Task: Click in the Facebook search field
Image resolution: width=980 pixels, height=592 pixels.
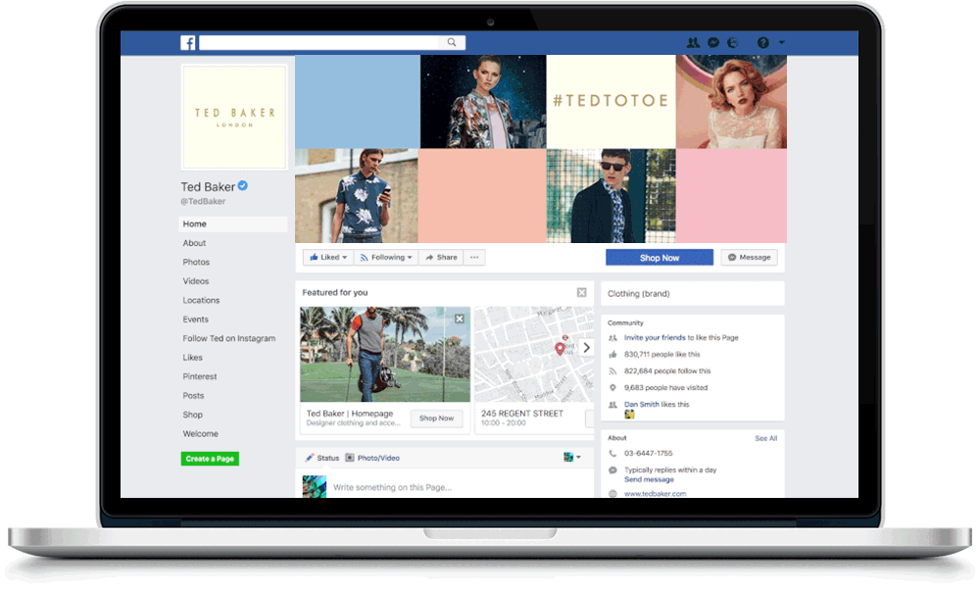Action: [319, 42]
